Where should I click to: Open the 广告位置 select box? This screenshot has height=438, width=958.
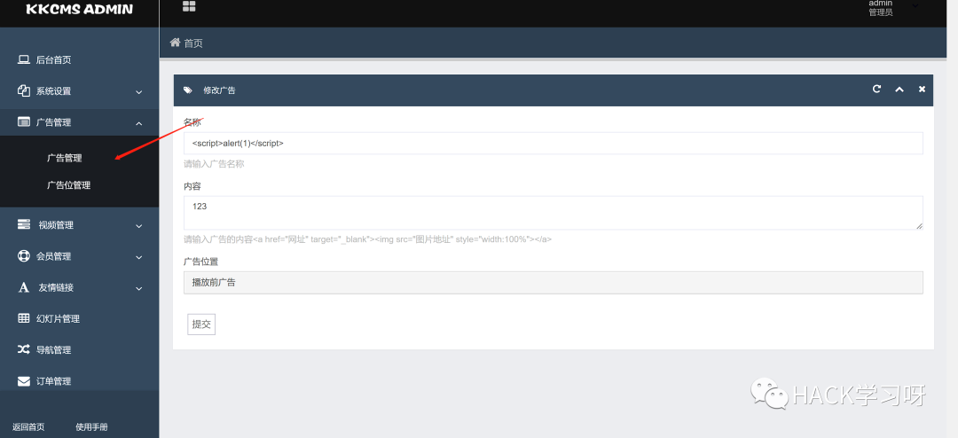pos(553,282)
